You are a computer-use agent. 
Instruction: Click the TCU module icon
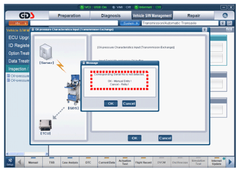coord(45,125)
